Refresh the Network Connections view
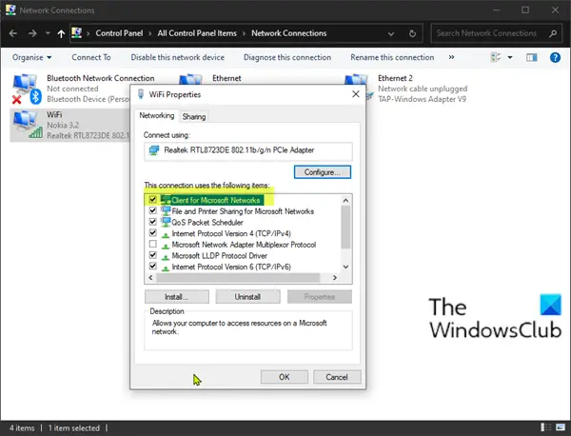571x436 pixels. tap(412, 33)
